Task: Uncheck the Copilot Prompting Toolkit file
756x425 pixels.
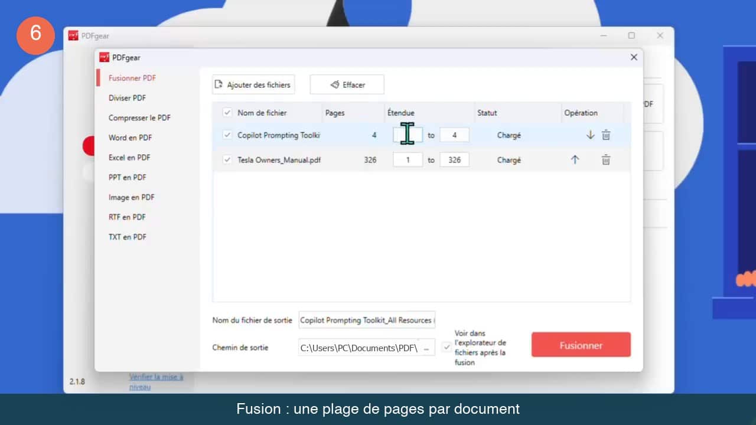Action: (x=227, y=135)
